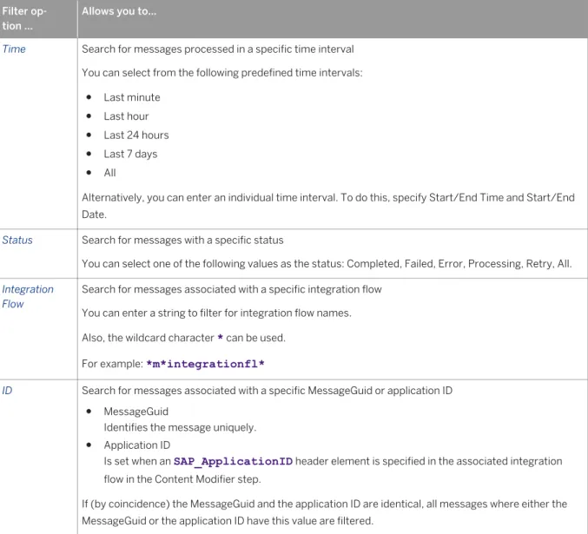Click the 'Allows you to...' column header
Viewport: 588px width, 534px height.
tap(119, 11)
